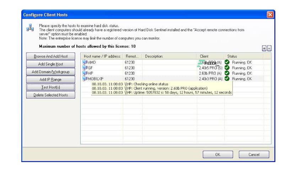Confirm with the OK button

[x=218, y=154]
